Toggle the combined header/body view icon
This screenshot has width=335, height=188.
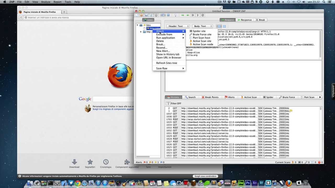219,26
